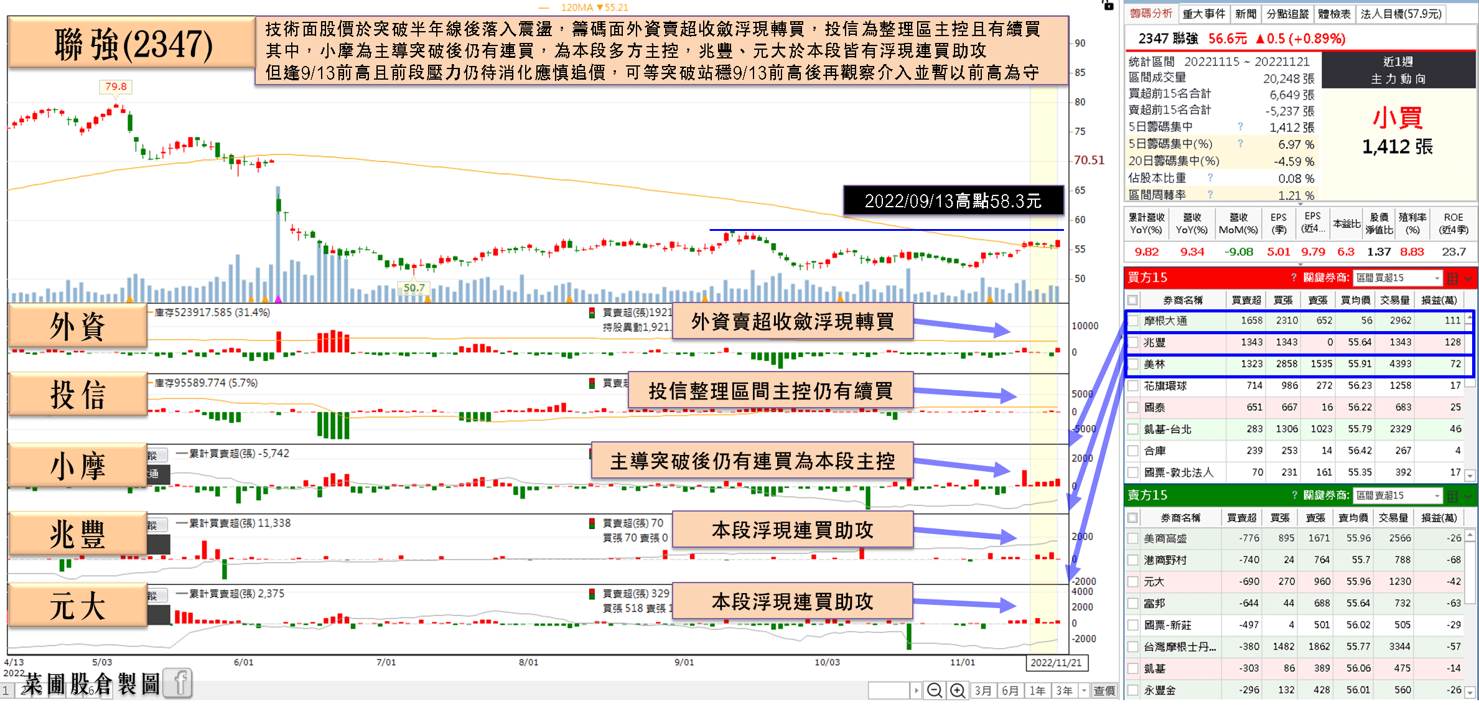
Task: Sort buyers table by 買賣超 column
Action: point(1246,300)
